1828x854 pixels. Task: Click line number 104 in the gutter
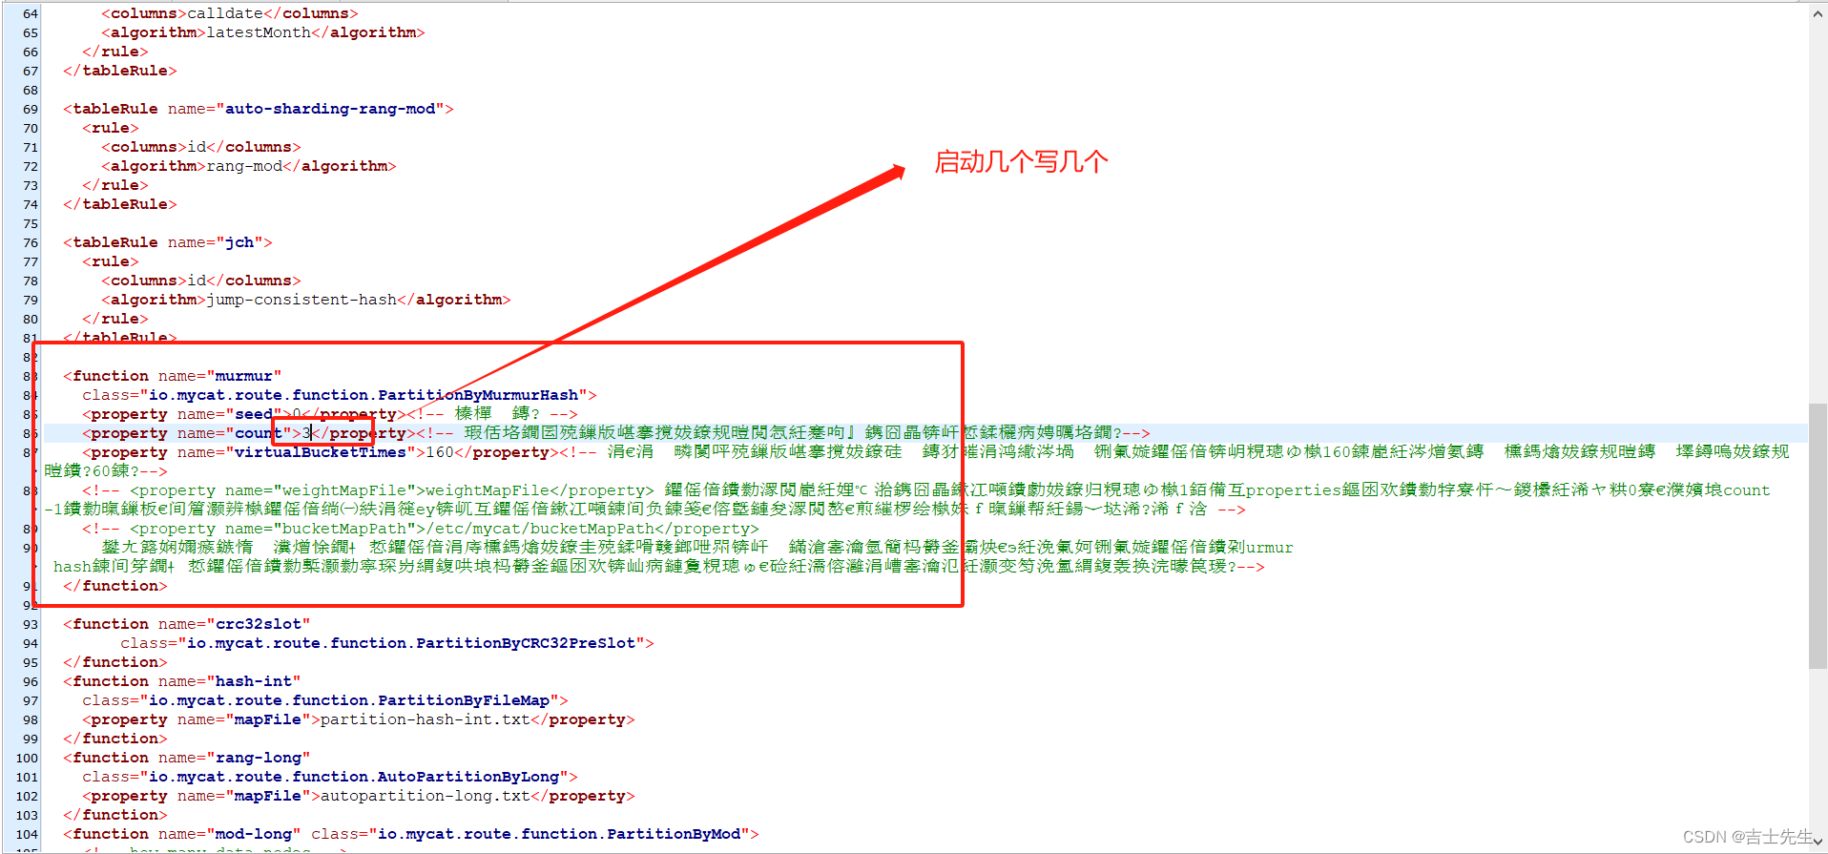tap(27, 834)
